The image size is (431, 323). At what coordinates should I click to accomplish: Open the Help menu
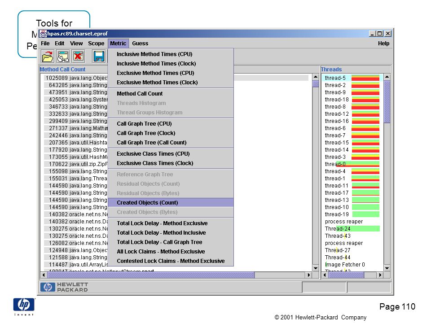pos(383,44)
